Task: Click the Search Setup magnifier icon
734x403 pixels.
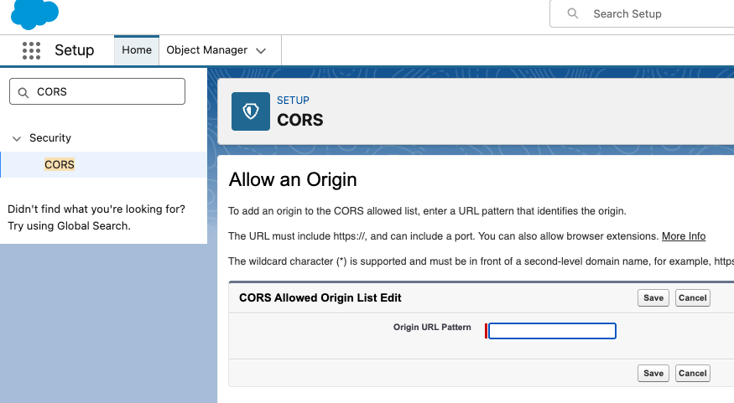Action: [x=573, y=13]
